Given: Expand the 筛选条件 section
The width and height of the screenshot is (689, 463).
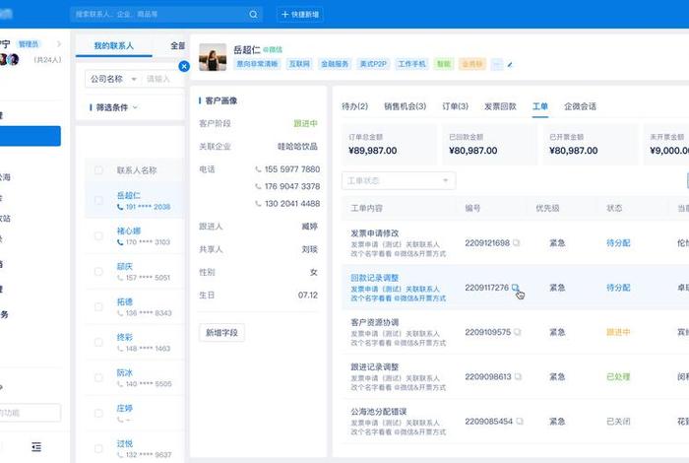Looking at the screenshot, I should [x=114, y=107].
